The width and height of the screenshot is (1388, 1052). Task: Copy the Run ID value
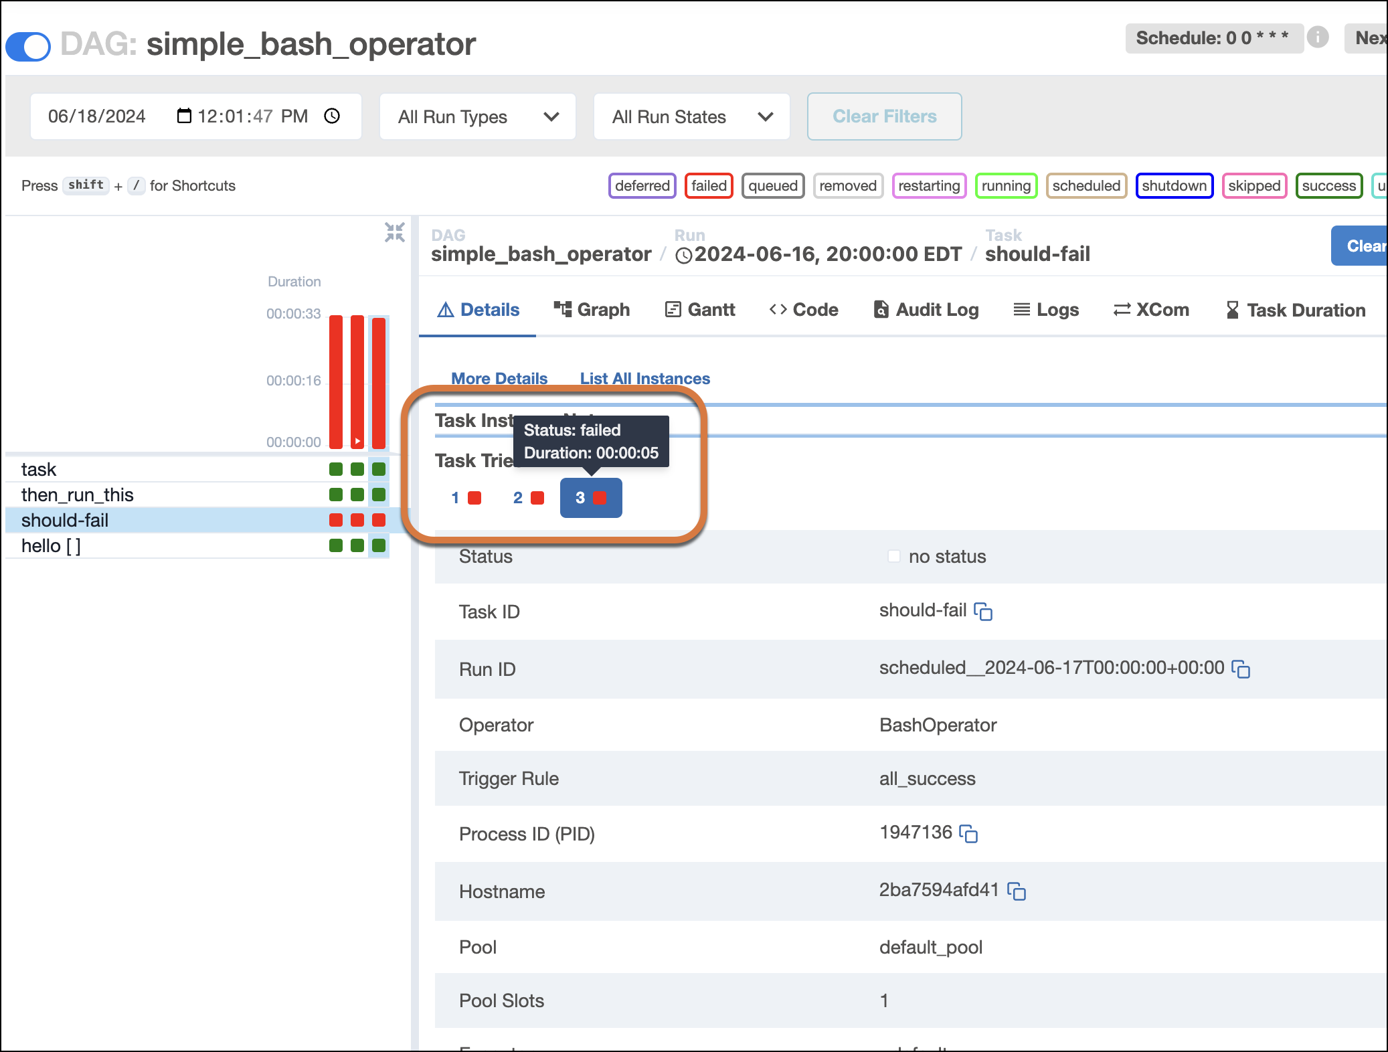pos(1241,669)
